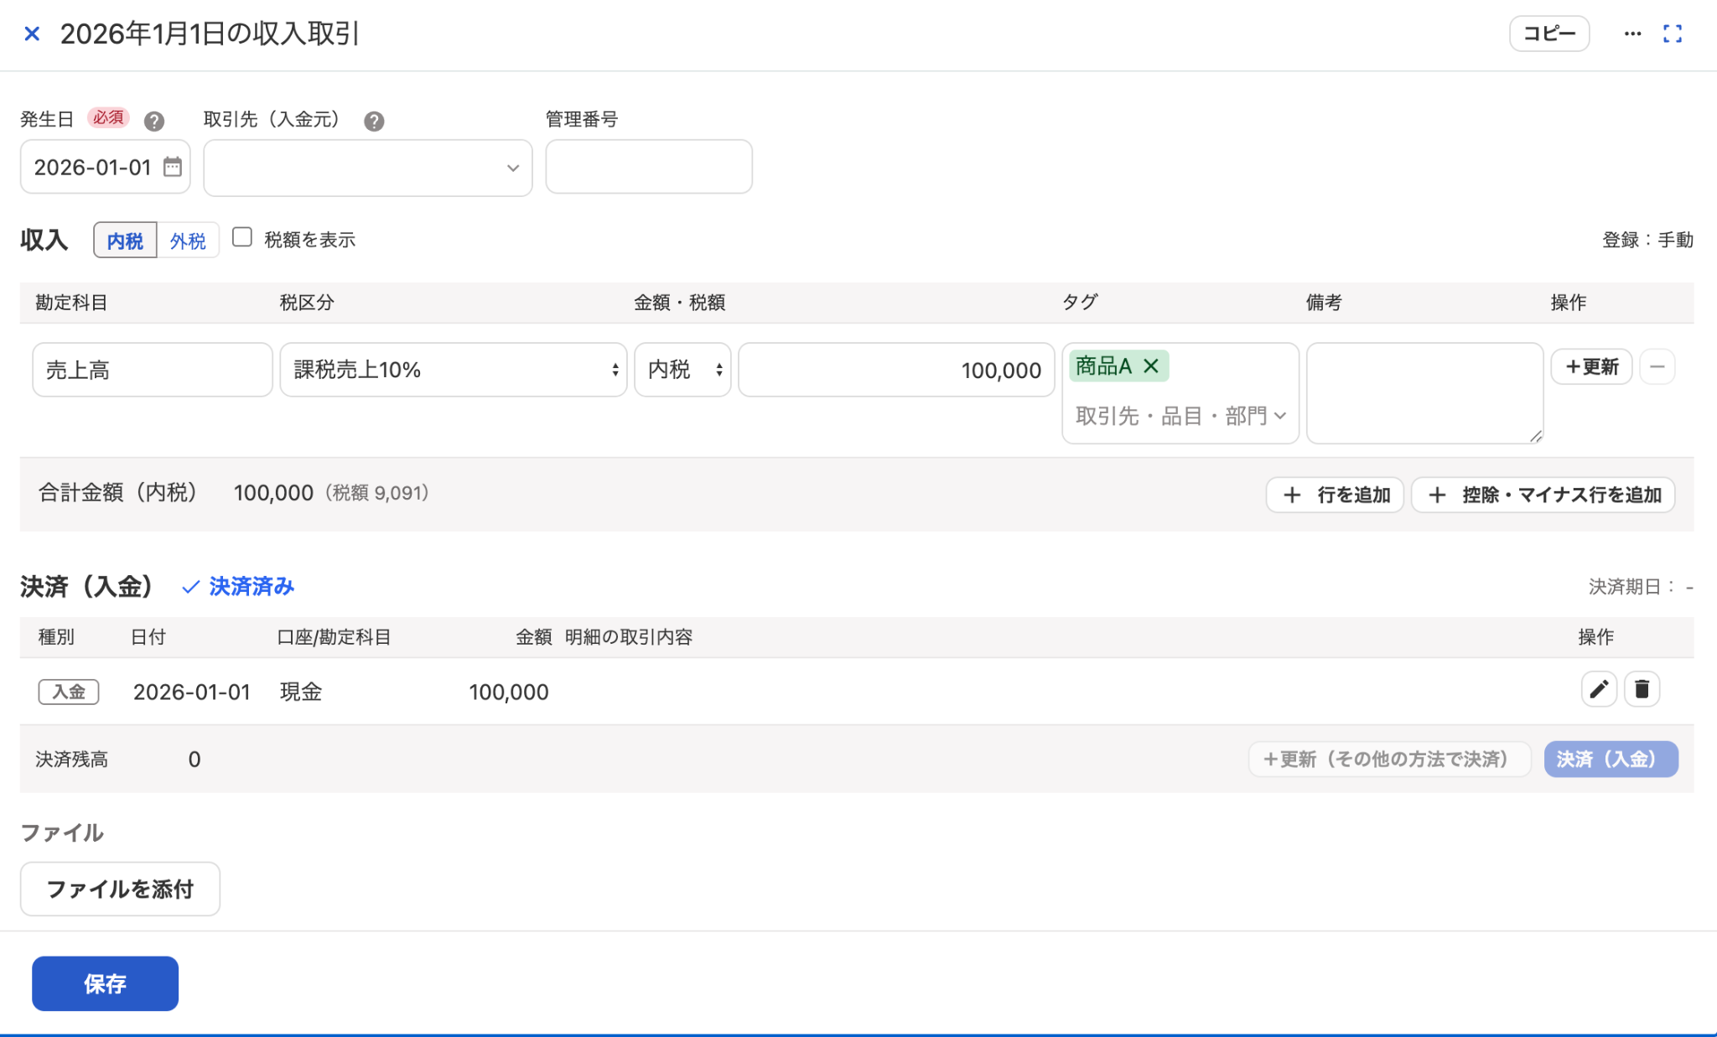Open the more options ellipsis menu
The height and width of the screenshot is (1037, 1717).
coord(1631,34)
